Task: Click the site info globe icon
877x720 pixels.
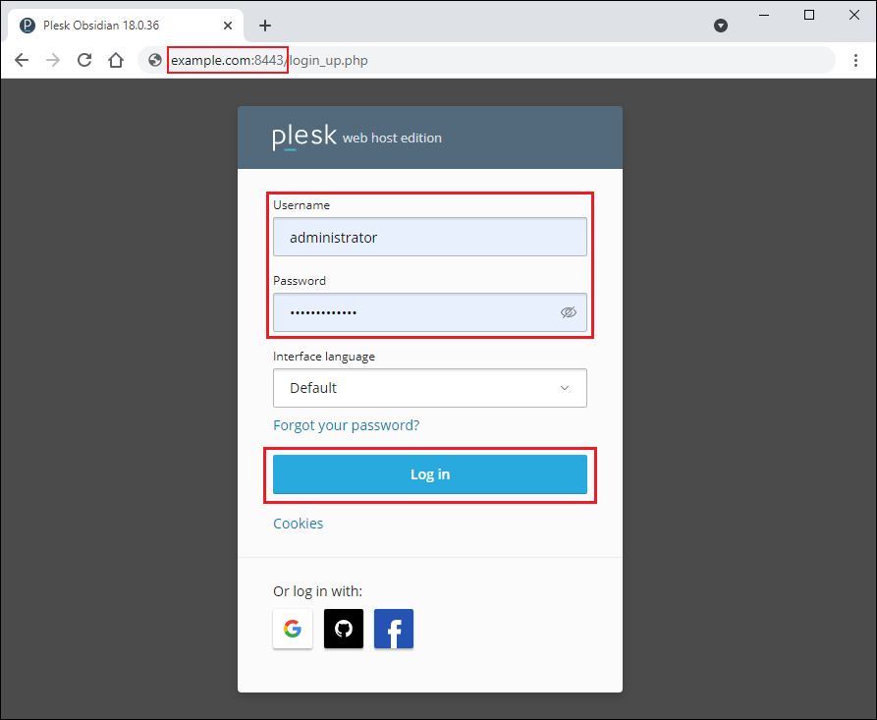Action: 155,61
